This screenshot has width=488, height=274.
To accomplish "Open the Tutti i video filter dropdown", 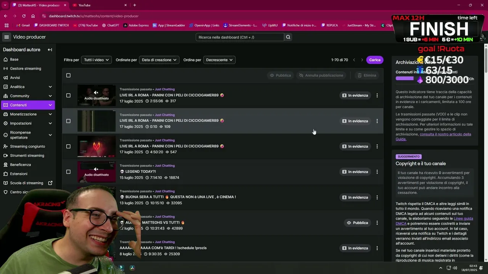I will (96, 60).
